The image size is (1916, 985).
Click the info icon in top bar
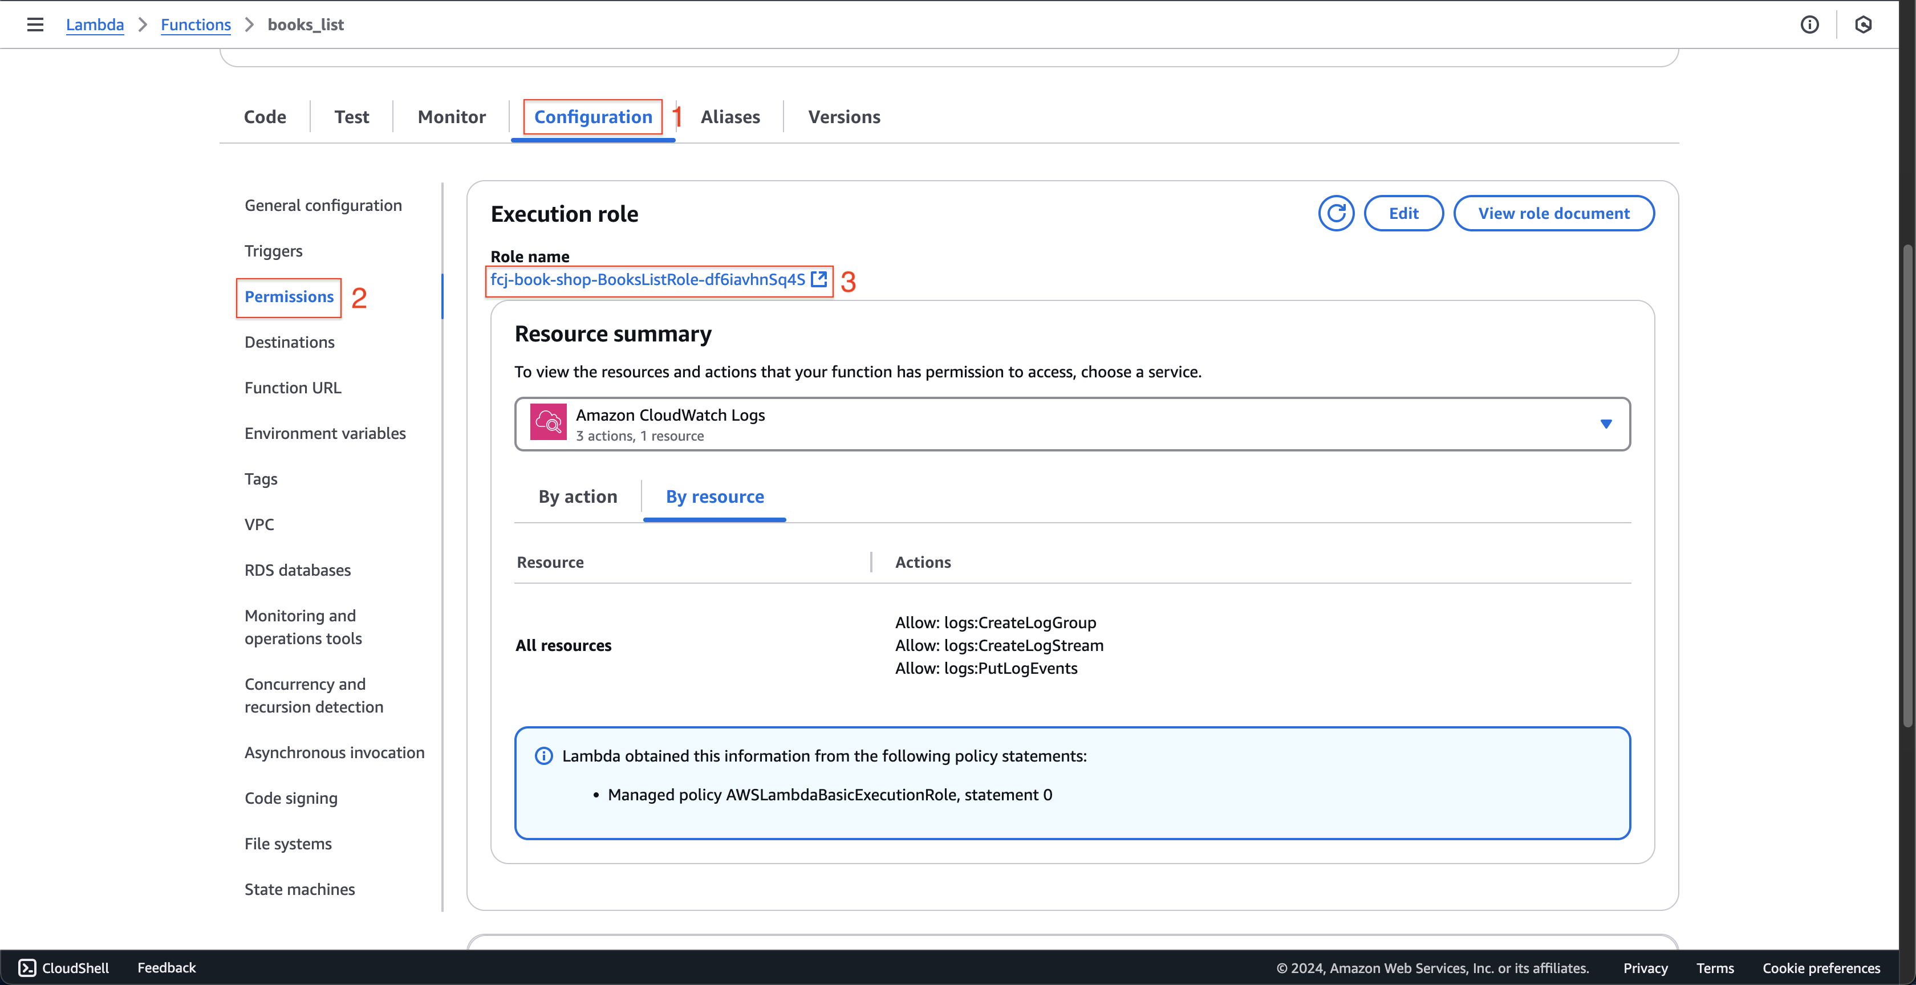[1809, 25]
